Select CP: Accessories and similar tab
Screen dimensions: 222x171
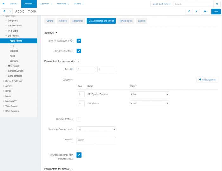click(x=101, y=21)
